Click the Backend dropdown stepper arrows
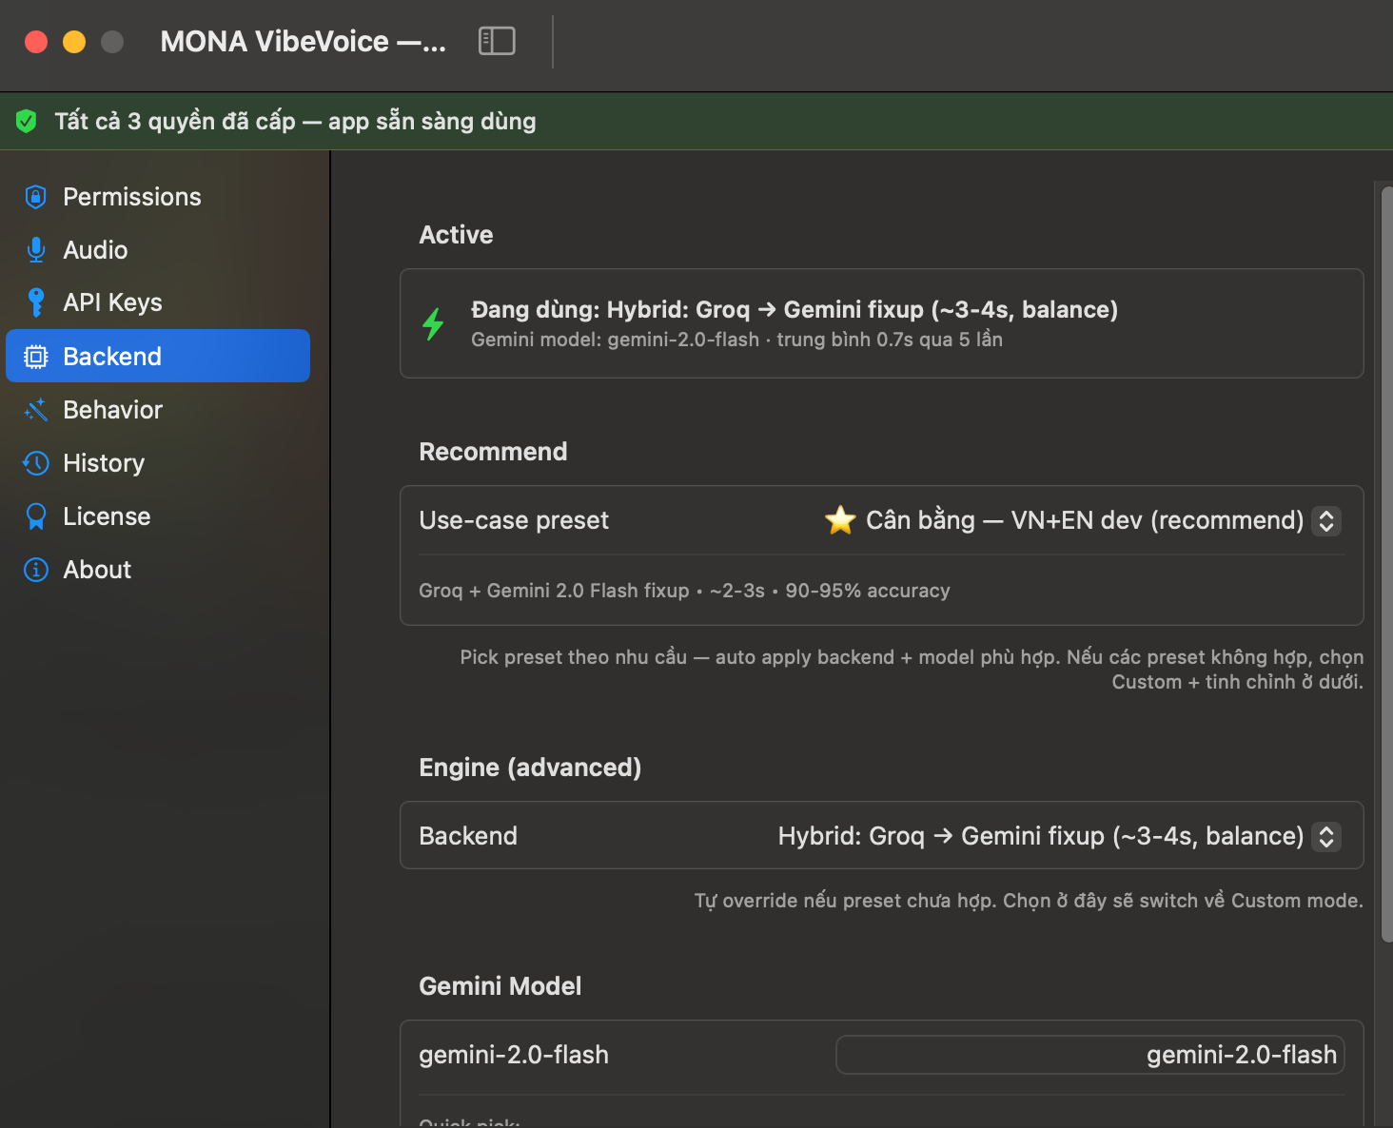Viewport: 1393px width, 1128px height. [1326, 836]
